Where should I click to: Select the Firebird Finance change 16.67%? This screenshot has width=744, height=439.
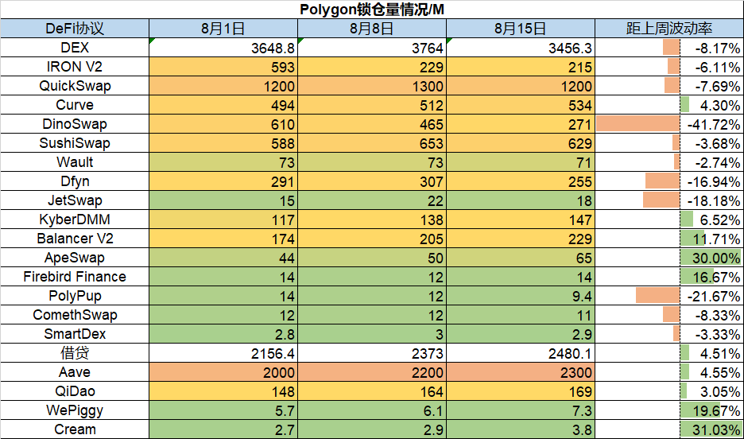[716, 278]
